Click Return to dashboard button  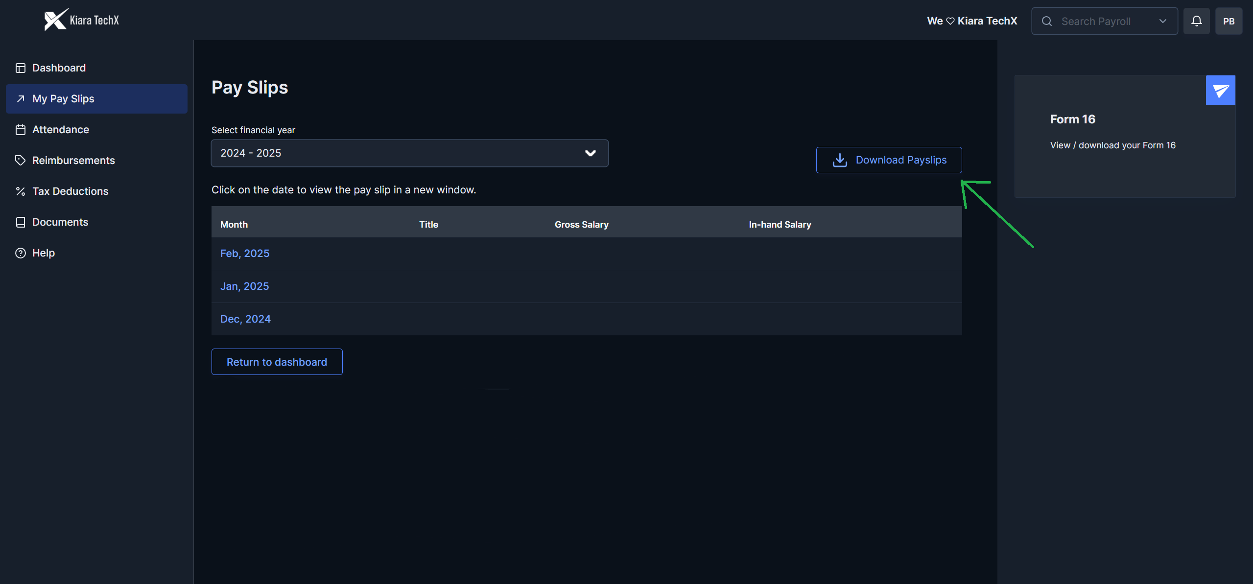coord(277,362)
